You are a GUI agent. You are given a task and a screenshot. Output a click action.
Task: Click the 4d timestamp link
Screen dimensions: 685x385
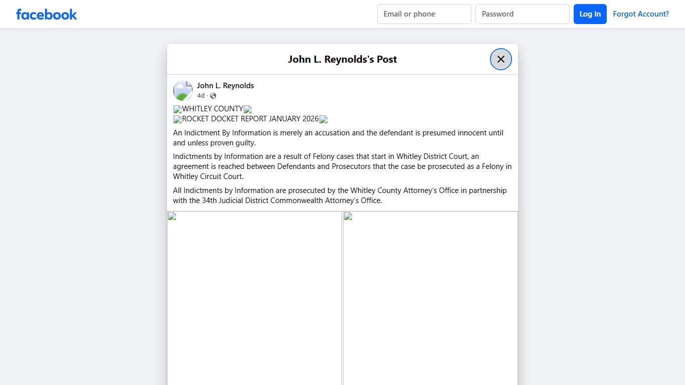(x=201, y=95)
